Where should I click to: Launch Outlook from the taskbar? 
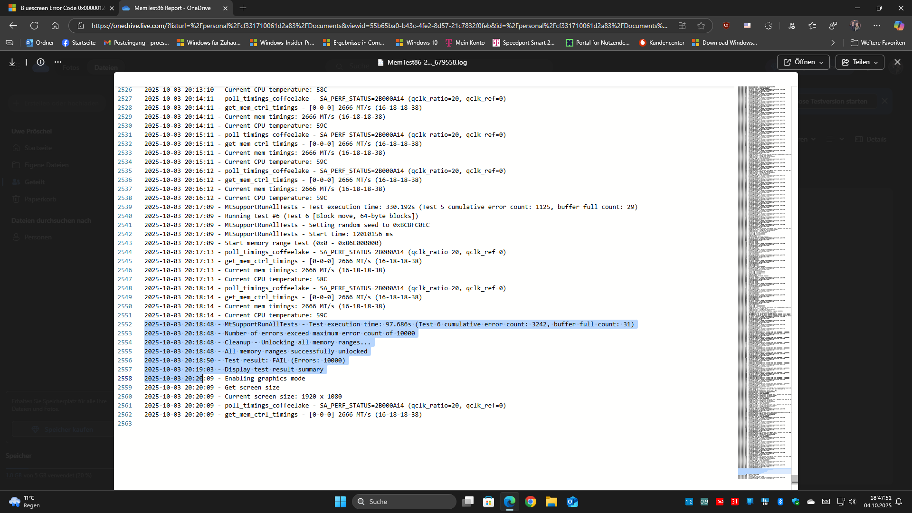coord(572,502)
